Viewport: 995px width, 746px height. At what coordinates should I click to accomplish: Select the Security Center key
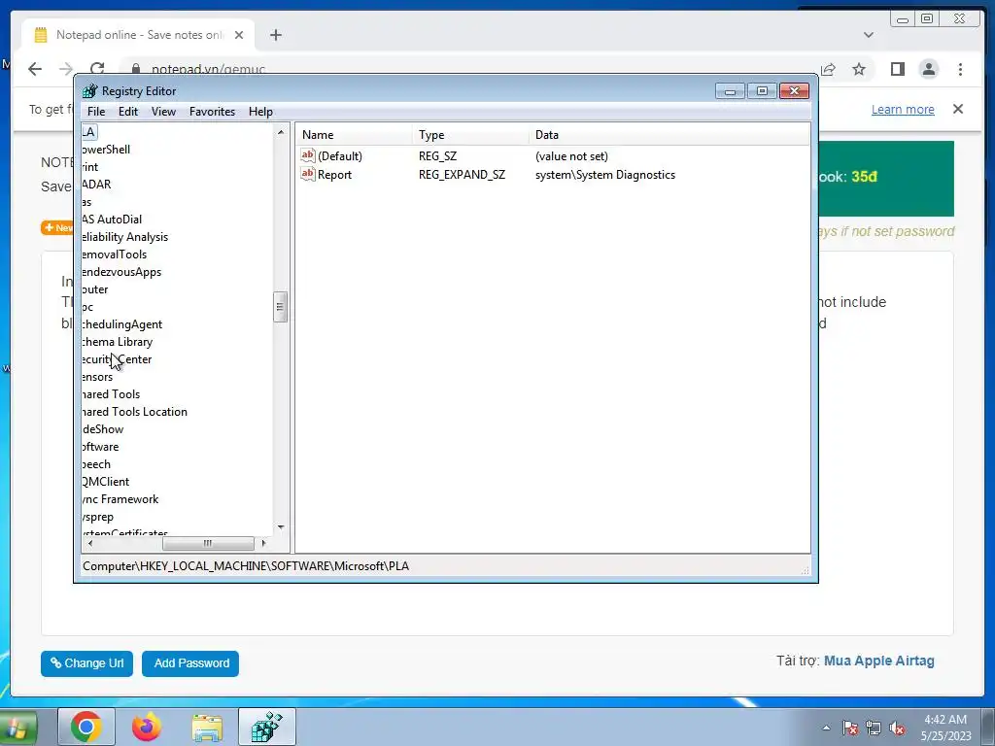(x=117, y=359)
